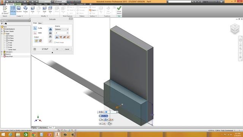Set Solid output type in Extrude dialog
243x137 pixels.
point(36,41)
